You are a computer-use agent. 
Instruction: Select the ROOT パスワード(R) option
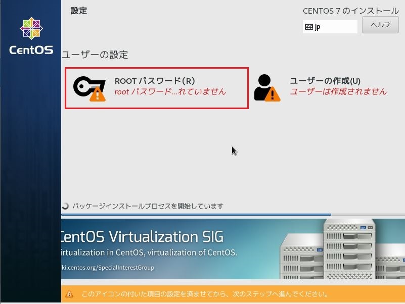[157, 88]
